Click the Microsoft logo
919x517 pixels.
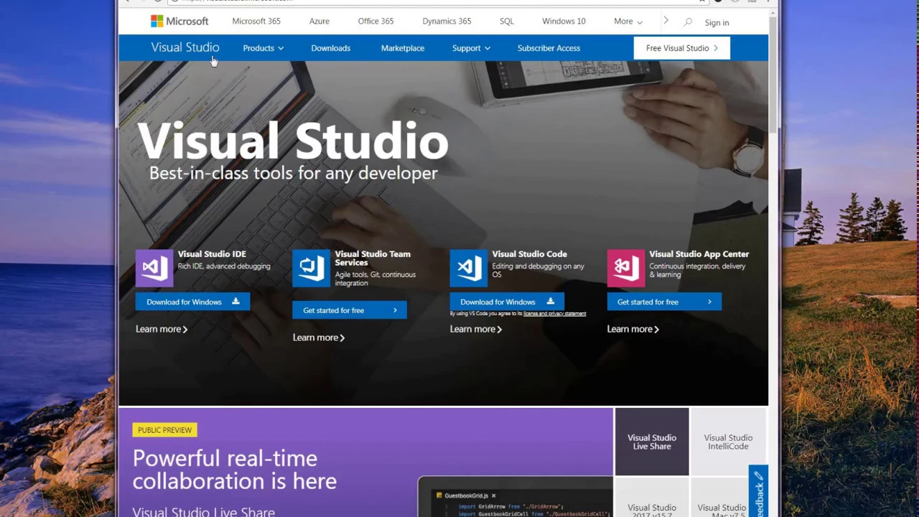pyautogui.click(x=179, y=22)
